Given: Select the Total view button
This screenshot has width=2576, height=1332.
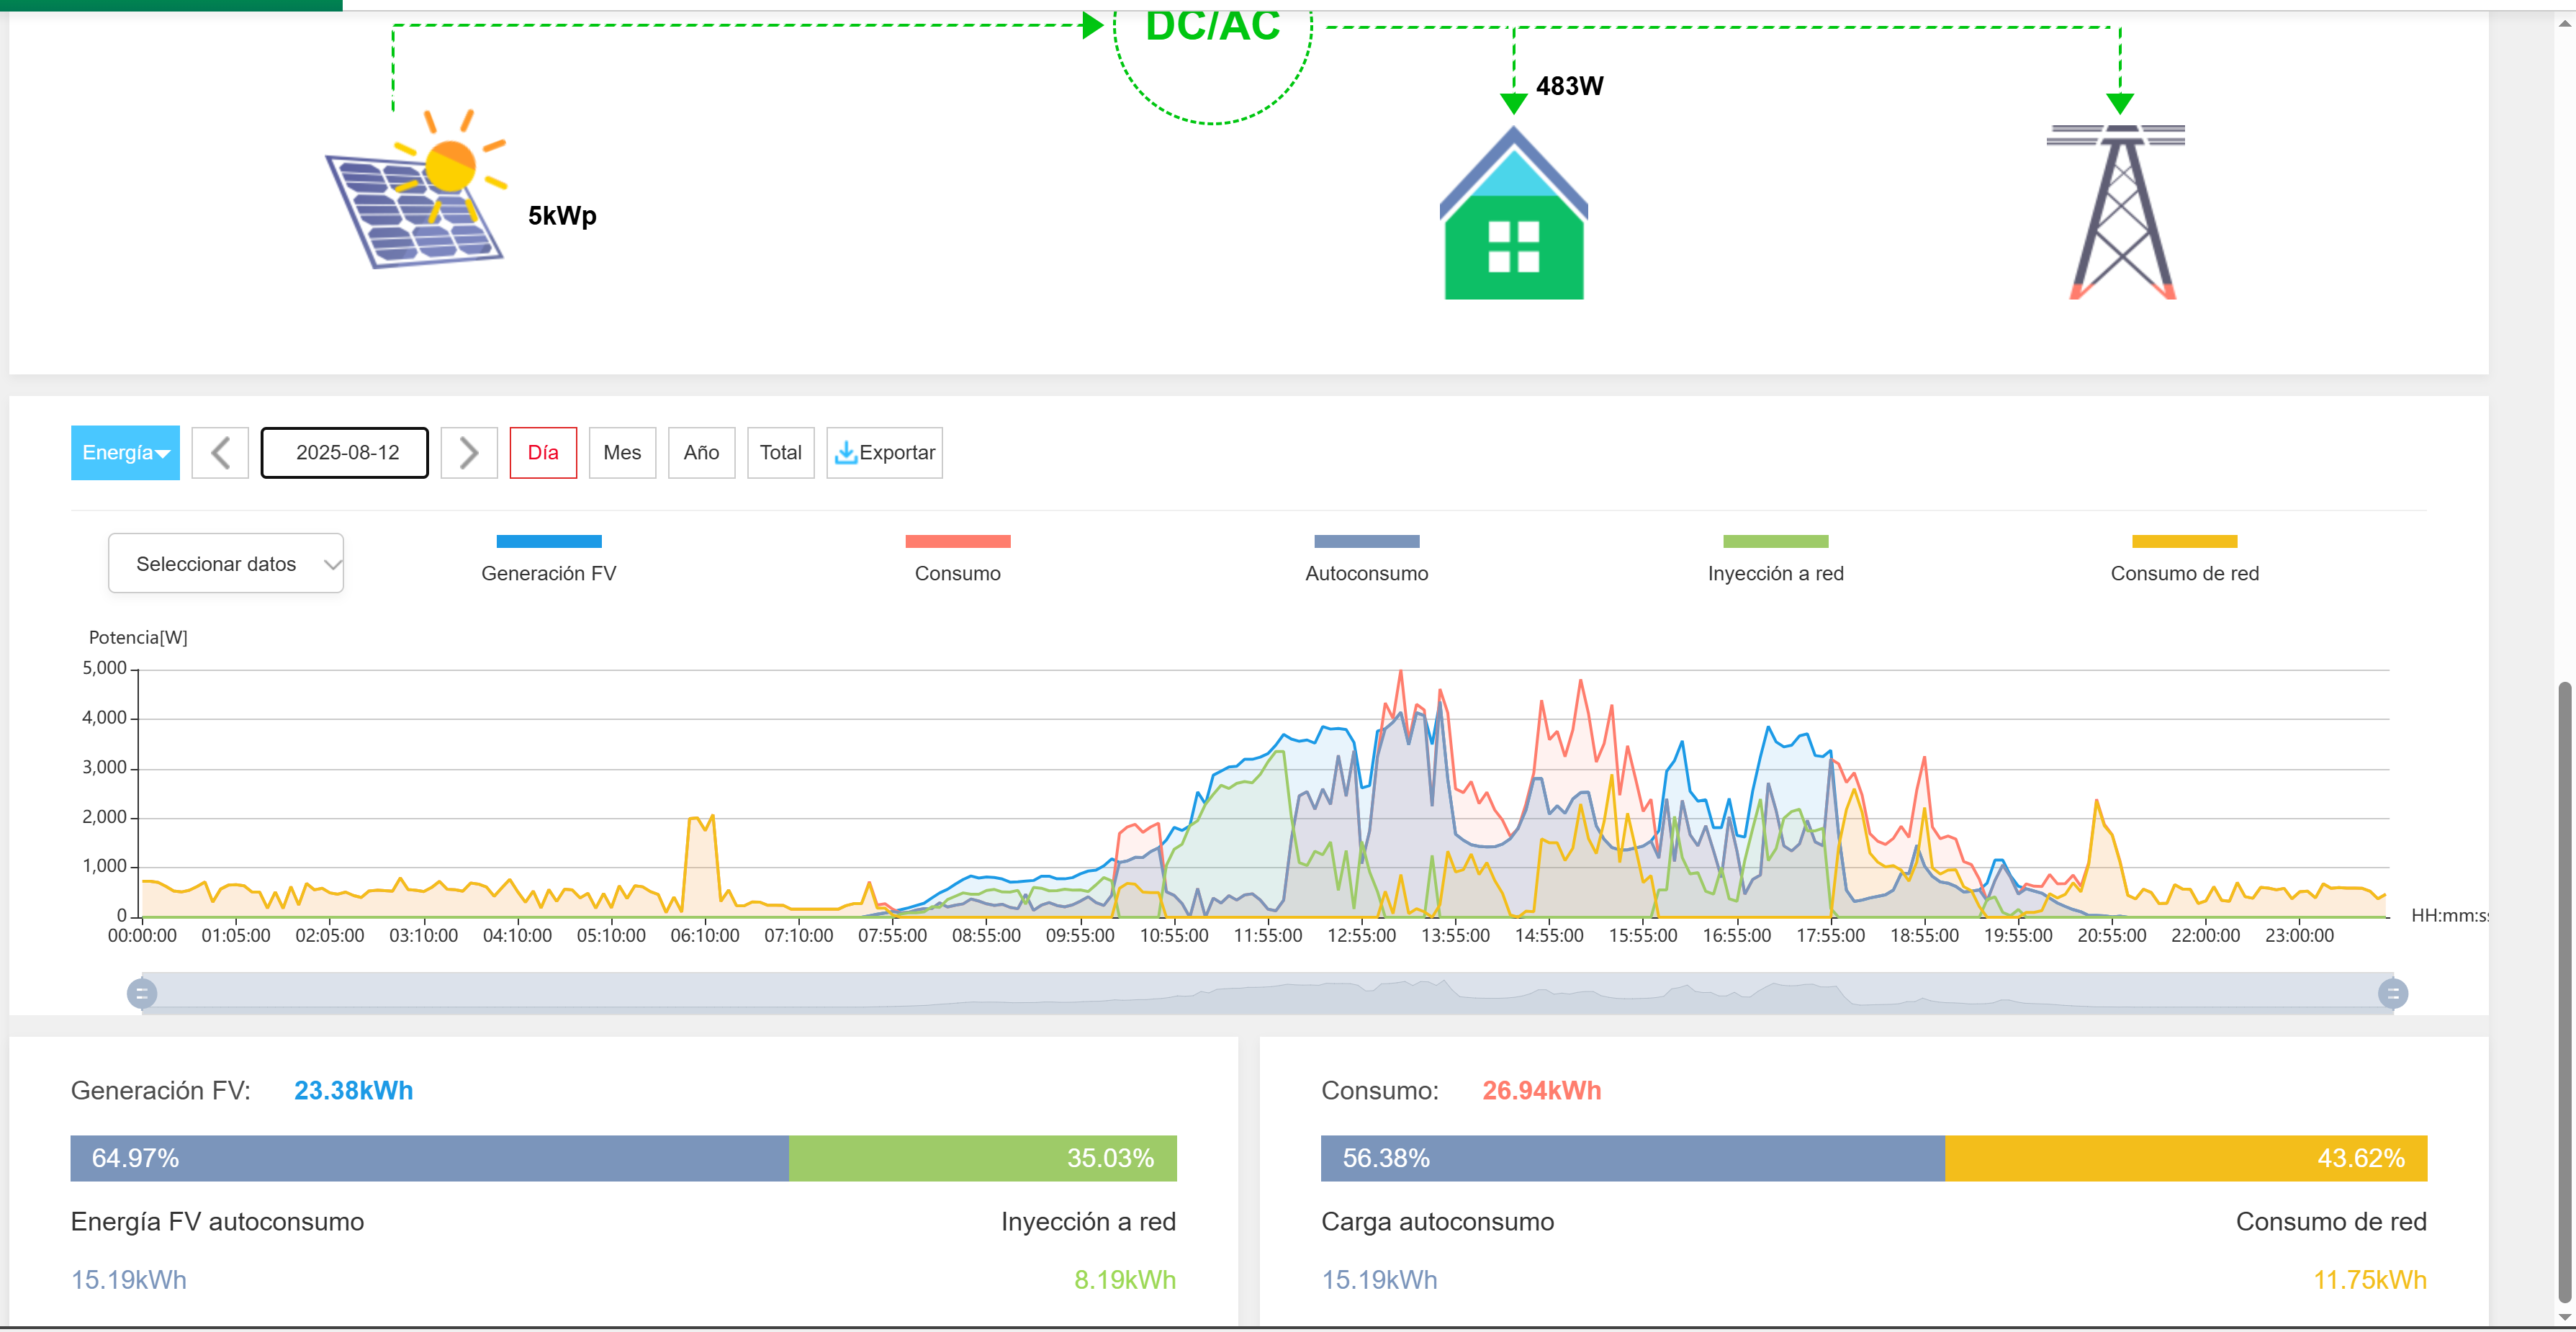Looking at the screenshot, I should tap(780, 453).
